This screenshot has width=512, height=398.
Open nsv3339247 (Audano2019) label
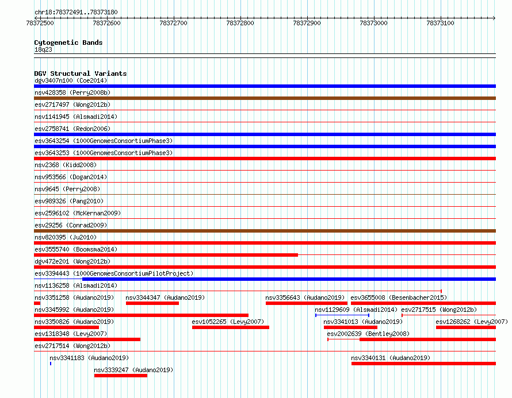point(133,370)
